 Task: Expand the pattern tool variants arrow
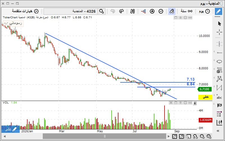(x=214, y=78)
